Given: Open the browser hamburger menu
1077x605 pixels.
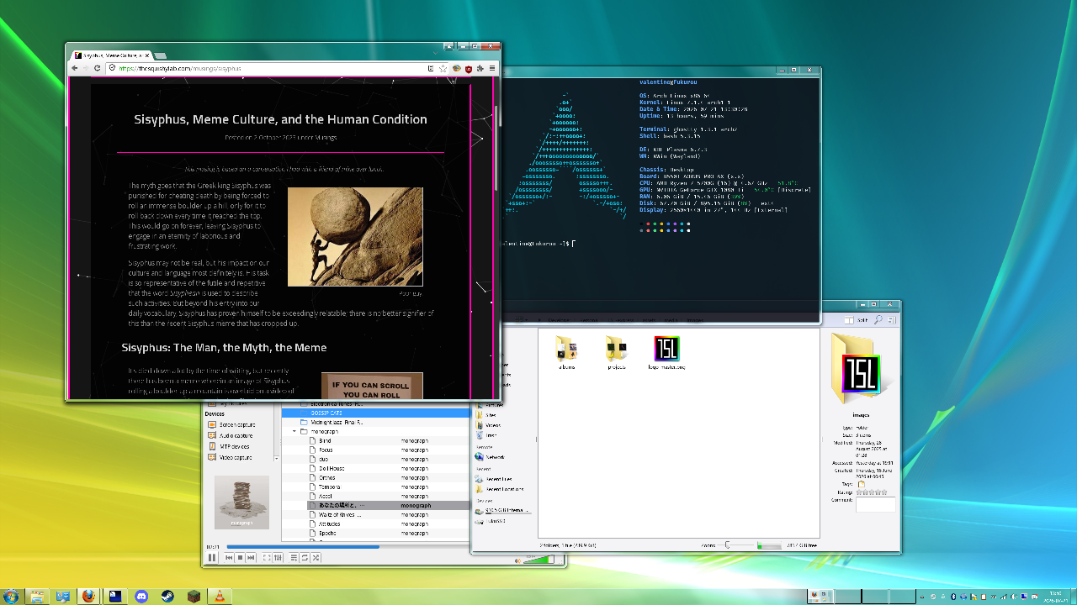Looking at the screenshot, I should point(492,68).
